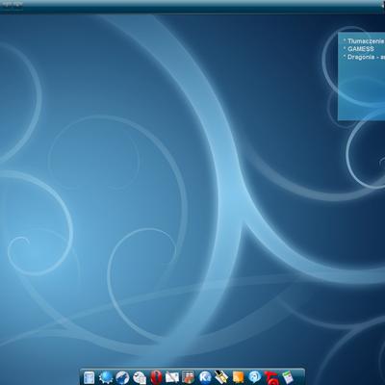This screenshot has height=385, width=385.
Task: Open the mail envelope dock icon
Action: (x=172, y=377)
